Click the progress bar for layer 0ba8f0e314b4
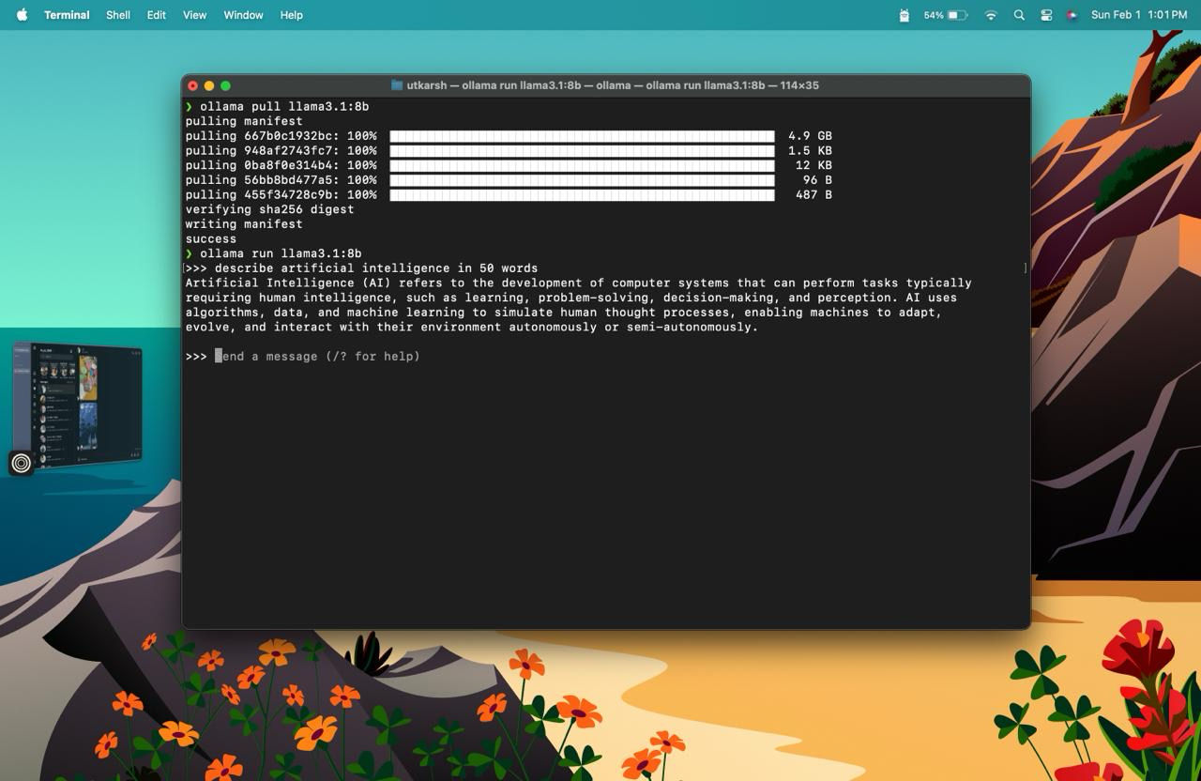The image size is (1201, 781). point(582,165)
